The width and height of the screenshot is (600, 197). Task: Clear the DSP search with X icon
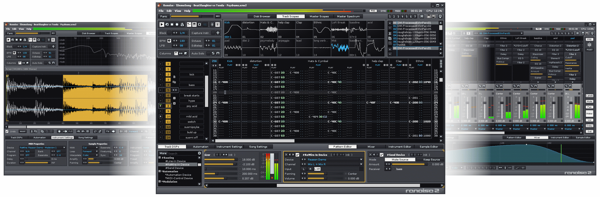199,153
